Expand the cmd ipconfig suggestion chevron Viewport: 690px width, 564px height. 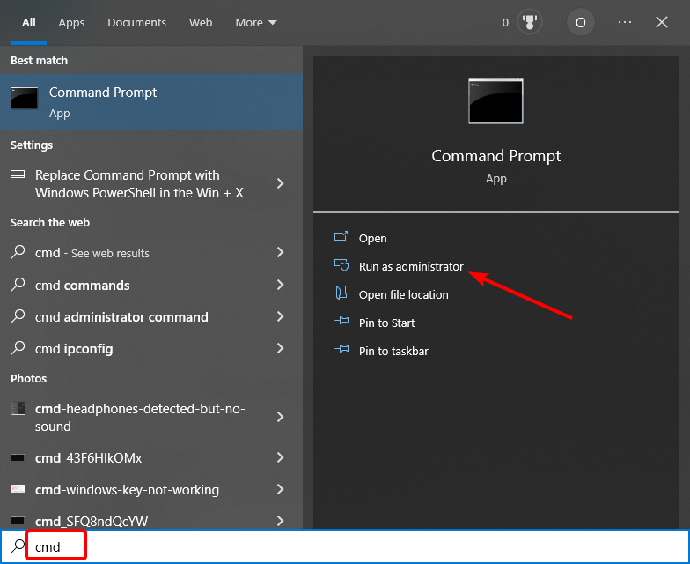(280, 349)
